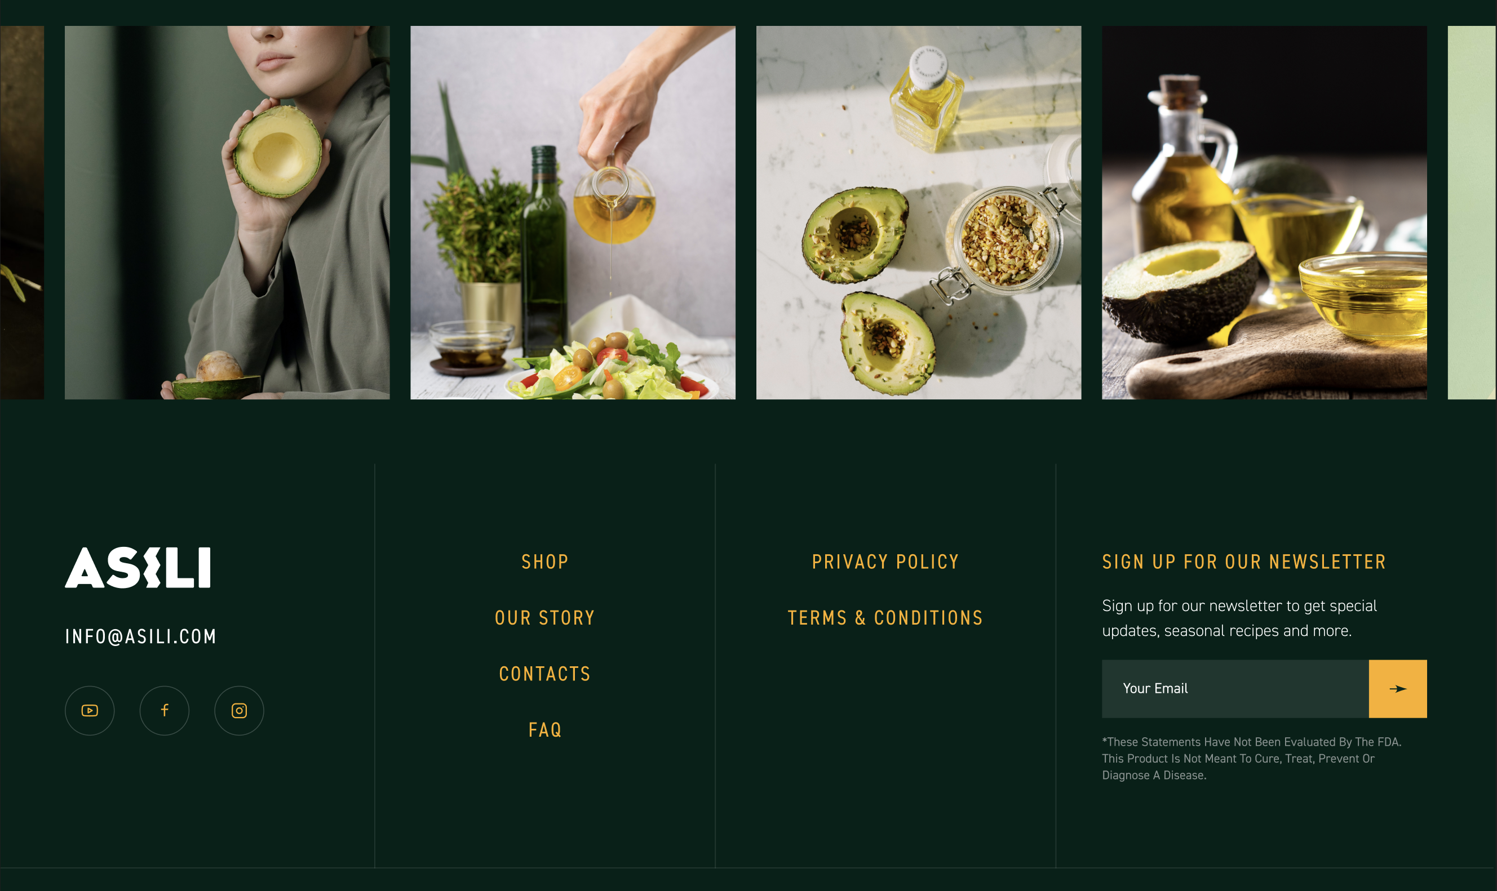Select the partially visible light green gallery image
This screenshot has height=891, width=1497.
(x=1472, y=212)
